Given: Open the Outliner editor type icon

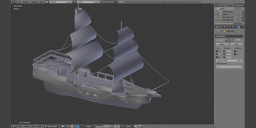Looking at the screenshot, I should (x=217, y=5).
